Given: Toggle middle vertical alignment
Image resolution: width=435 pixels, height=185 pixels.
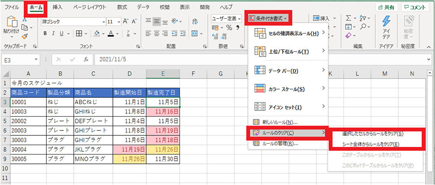Looking at the screenshot, I should point(157,21).
